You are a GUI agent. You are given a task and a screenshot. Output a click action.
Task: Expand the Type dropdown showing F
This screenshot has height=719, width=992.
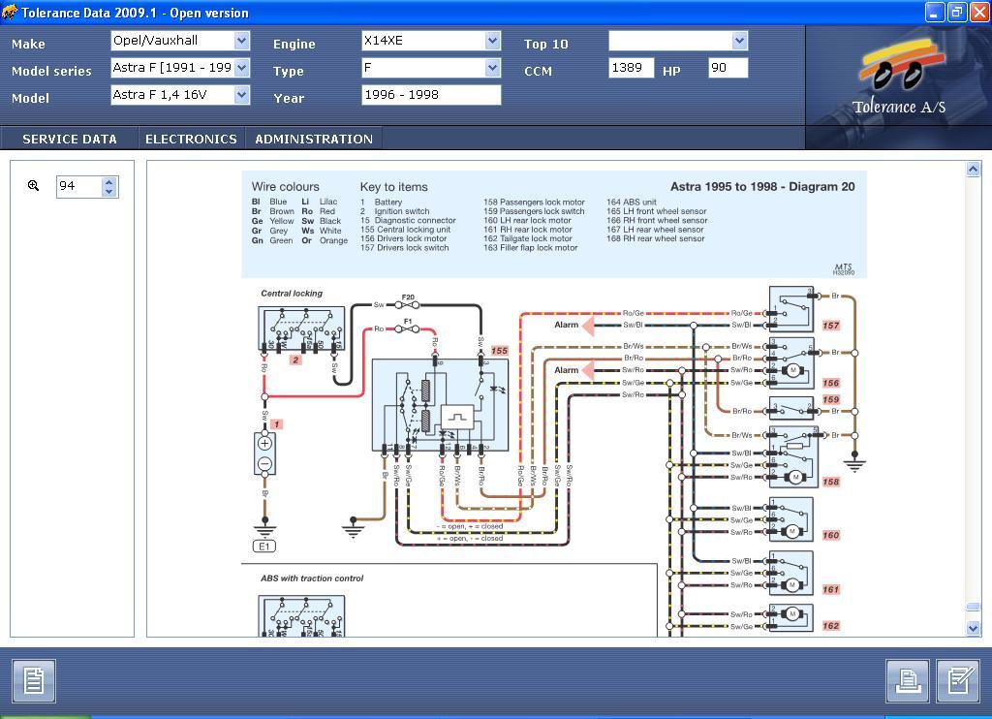(x=492, y=68)
